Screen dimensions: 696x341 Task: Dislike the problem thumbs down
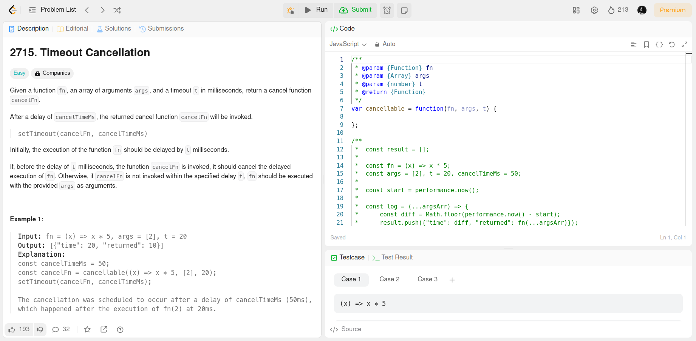tap(40, 329)
